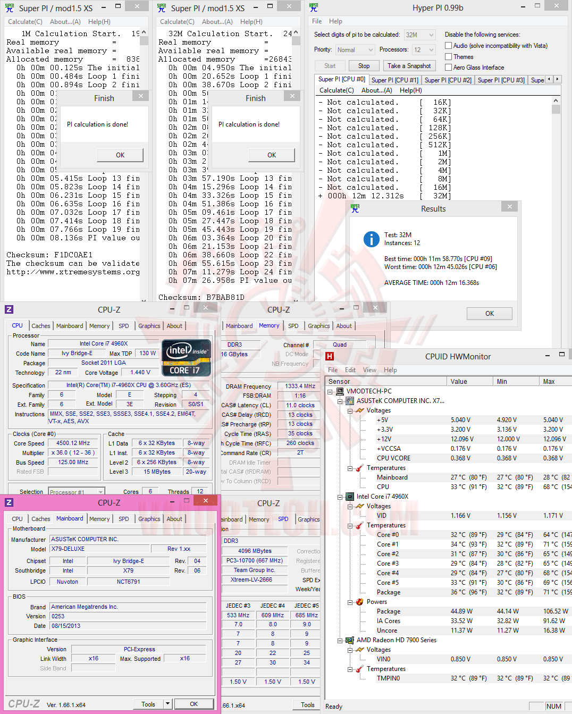Select the IA Cores power row
The width and height of the screenshot is (572, 714).
click(449, 621)
